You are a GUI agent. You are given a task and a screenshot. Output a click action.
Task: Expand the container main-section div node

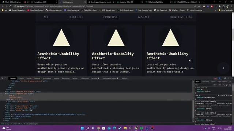tap(5, 92)
